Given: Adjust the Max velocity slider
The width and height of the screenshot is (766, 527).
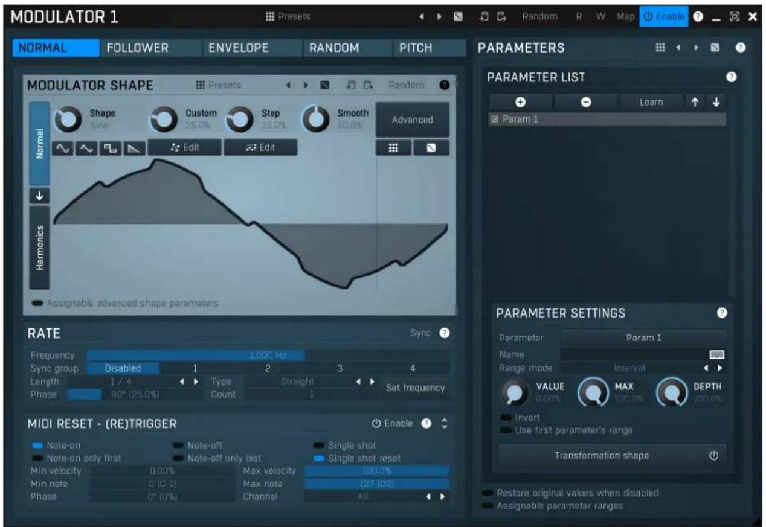Looking at the screenshot, I should [x=376, y=471].
